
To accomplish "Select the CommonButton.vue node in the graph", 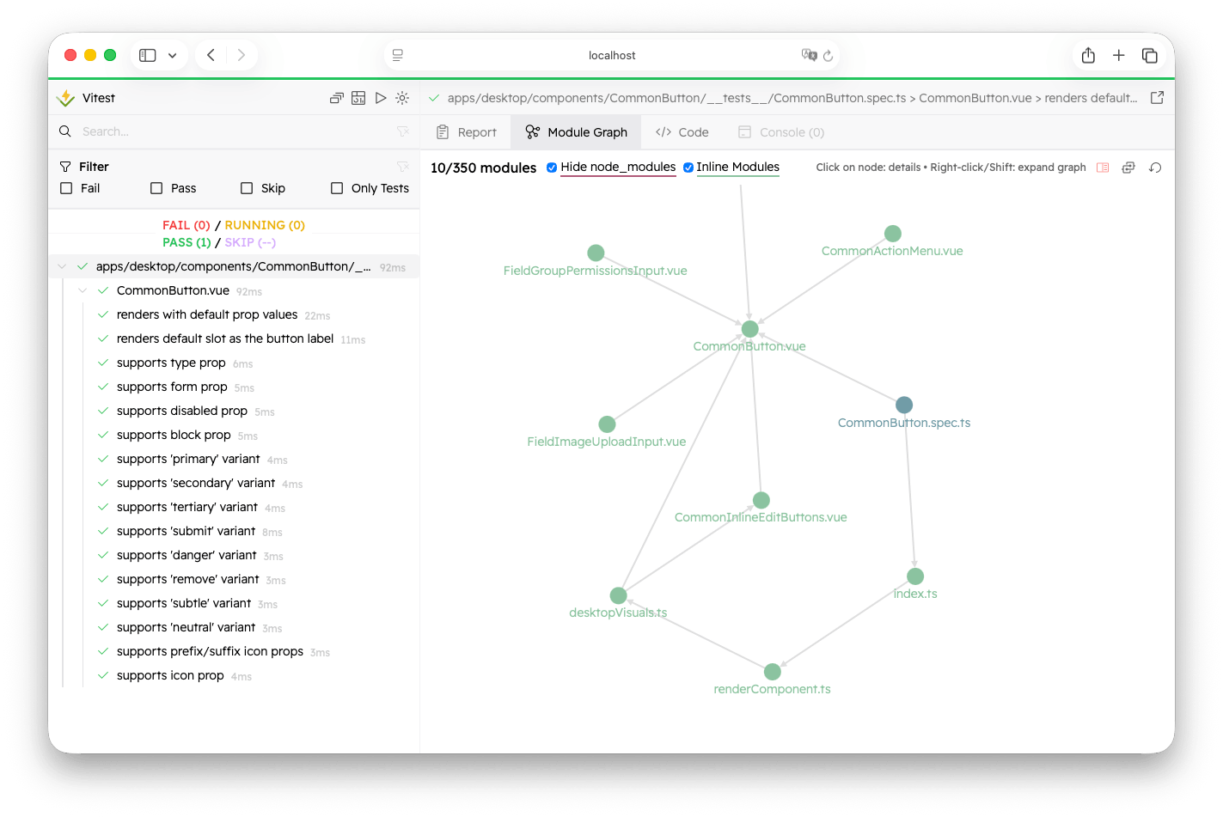I will (x=749, y=328).
